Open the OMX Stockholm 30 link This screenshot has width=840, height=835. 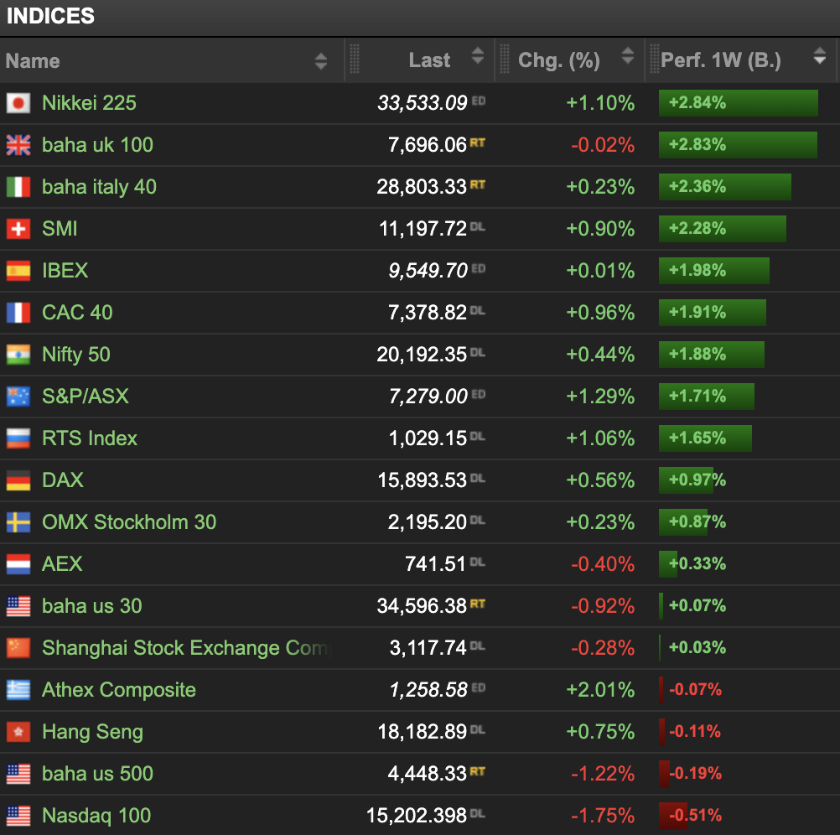pyautogui.click(x=129, y=522)
